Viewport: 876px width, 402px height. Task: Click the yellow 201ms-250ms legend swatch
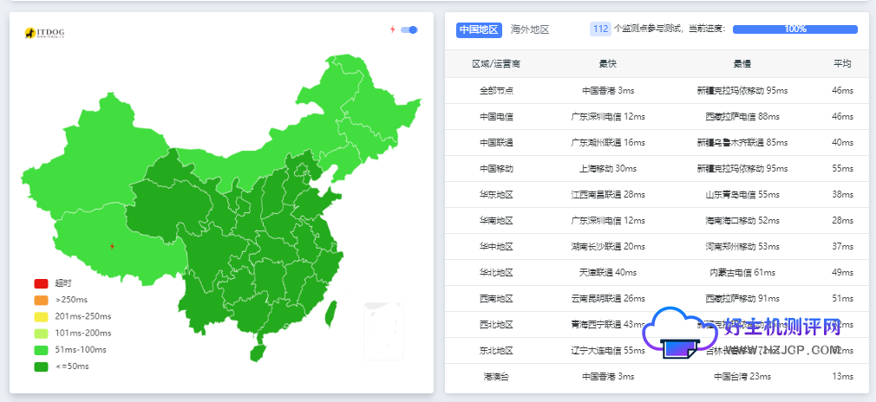click(41, 316)
